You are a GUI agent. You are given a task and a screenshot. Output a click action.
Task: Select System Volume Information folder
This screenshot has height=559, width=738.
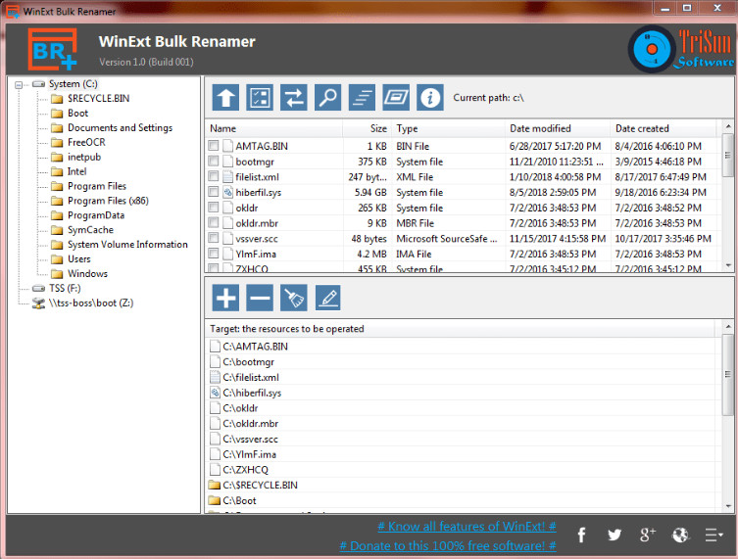pyautogui.click(x=127, y=245)
